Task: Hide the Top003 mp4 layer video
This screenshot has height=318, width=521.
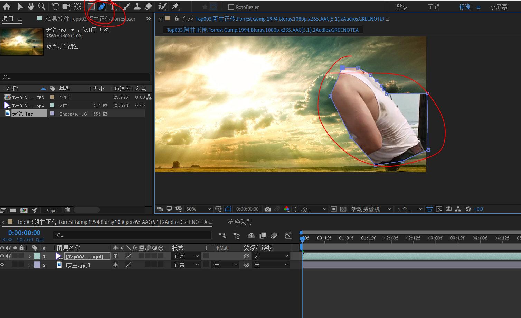Action: 2,256
